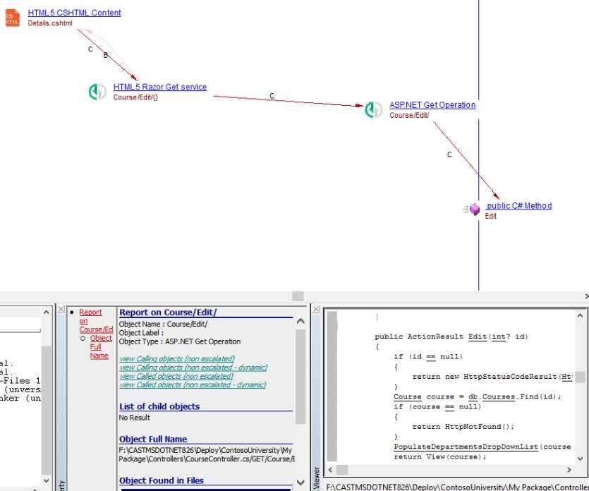Open the HTML5 CSHTML Content link

[x=74, y=13]
